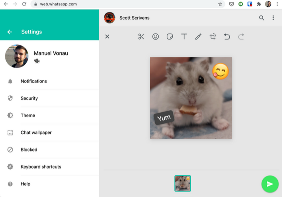Click the Keyboard shortcuts icon
This screenshot has height=197, width=282.
pos(10,167)
